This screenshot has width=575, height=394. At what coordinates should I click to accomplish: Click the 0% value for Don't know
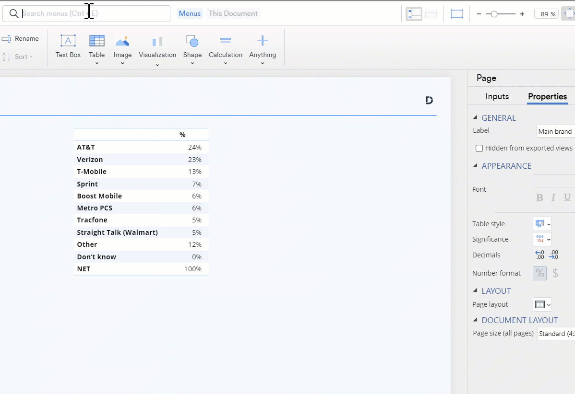coord(197,257)
